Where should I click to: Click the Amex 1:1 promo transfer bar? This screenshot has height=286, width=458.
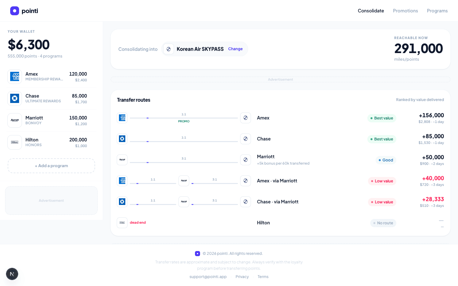184,118
